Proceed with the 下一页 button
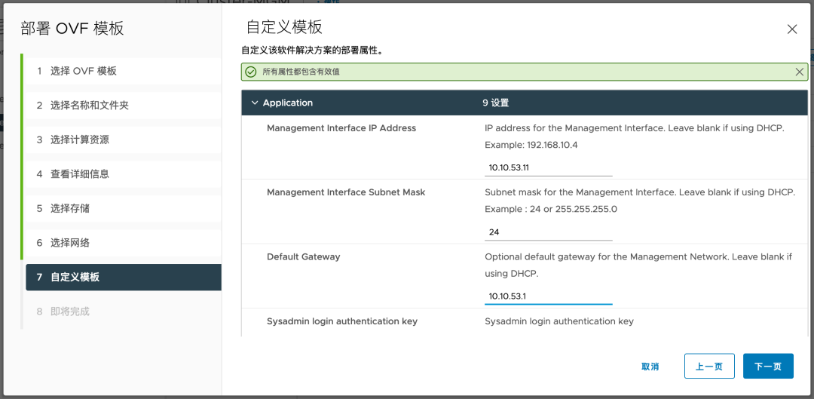The width and height of the screenshot is (814, 399). [767, 367]
